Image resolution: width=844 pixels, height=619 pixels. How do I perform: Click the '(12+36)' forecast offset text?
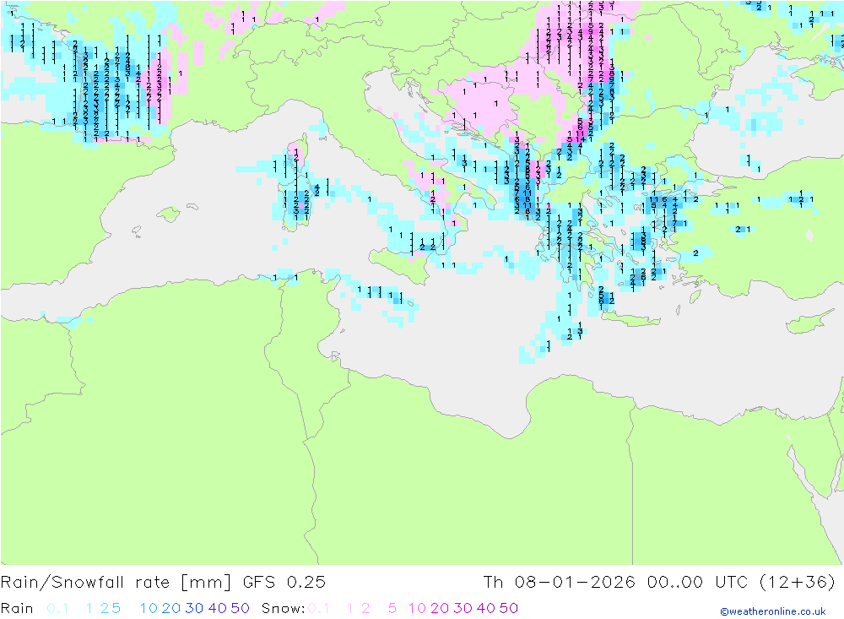(x=798, y=583)
